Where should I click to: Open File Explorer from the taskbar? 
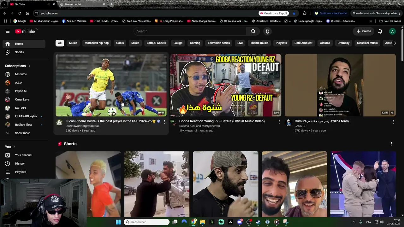click(x=203, y=222)
